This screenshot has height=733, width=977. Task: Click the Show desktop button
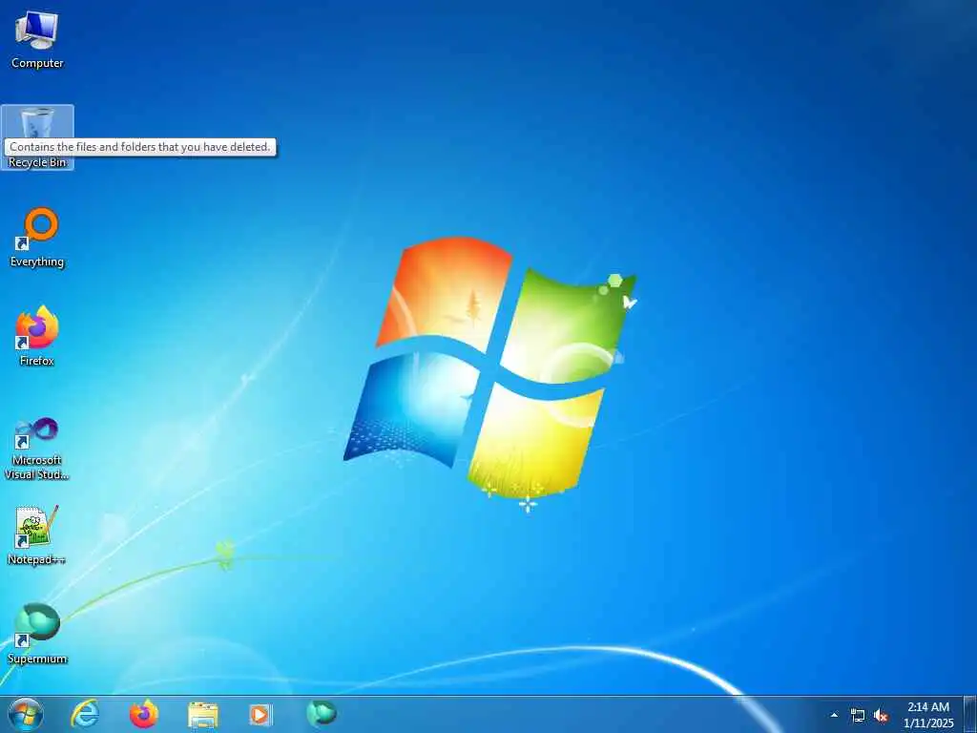click(970, 714)
